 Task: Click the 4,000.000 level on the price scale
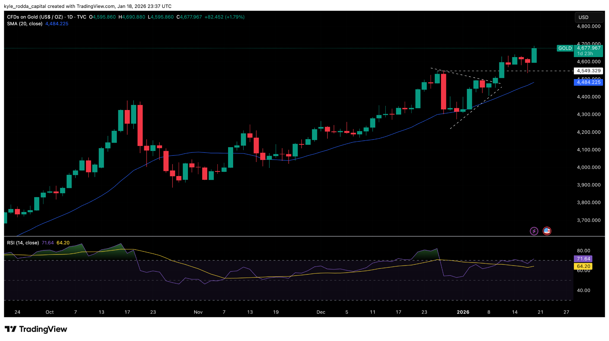[x=588, y=167]
